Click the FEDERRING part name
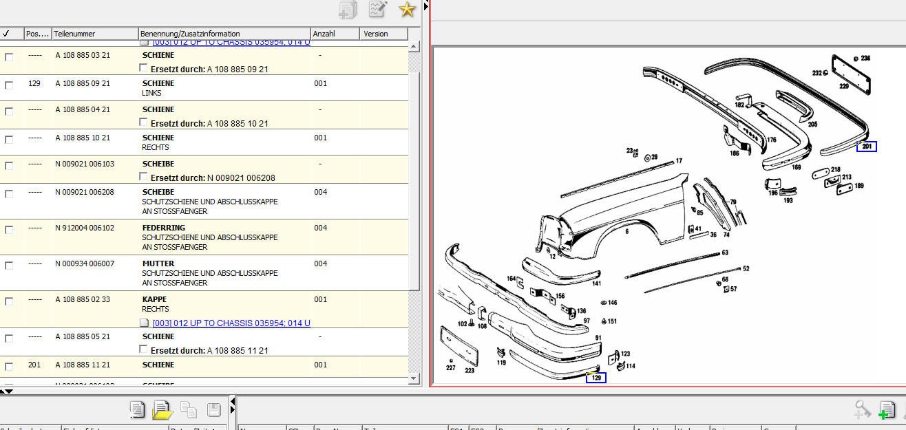The height and width of the screenshot is (430, 906). coord(163,228)
